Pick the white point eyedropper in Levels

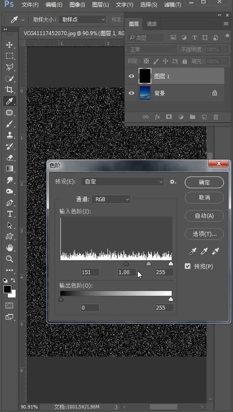(x=216, y=252)
